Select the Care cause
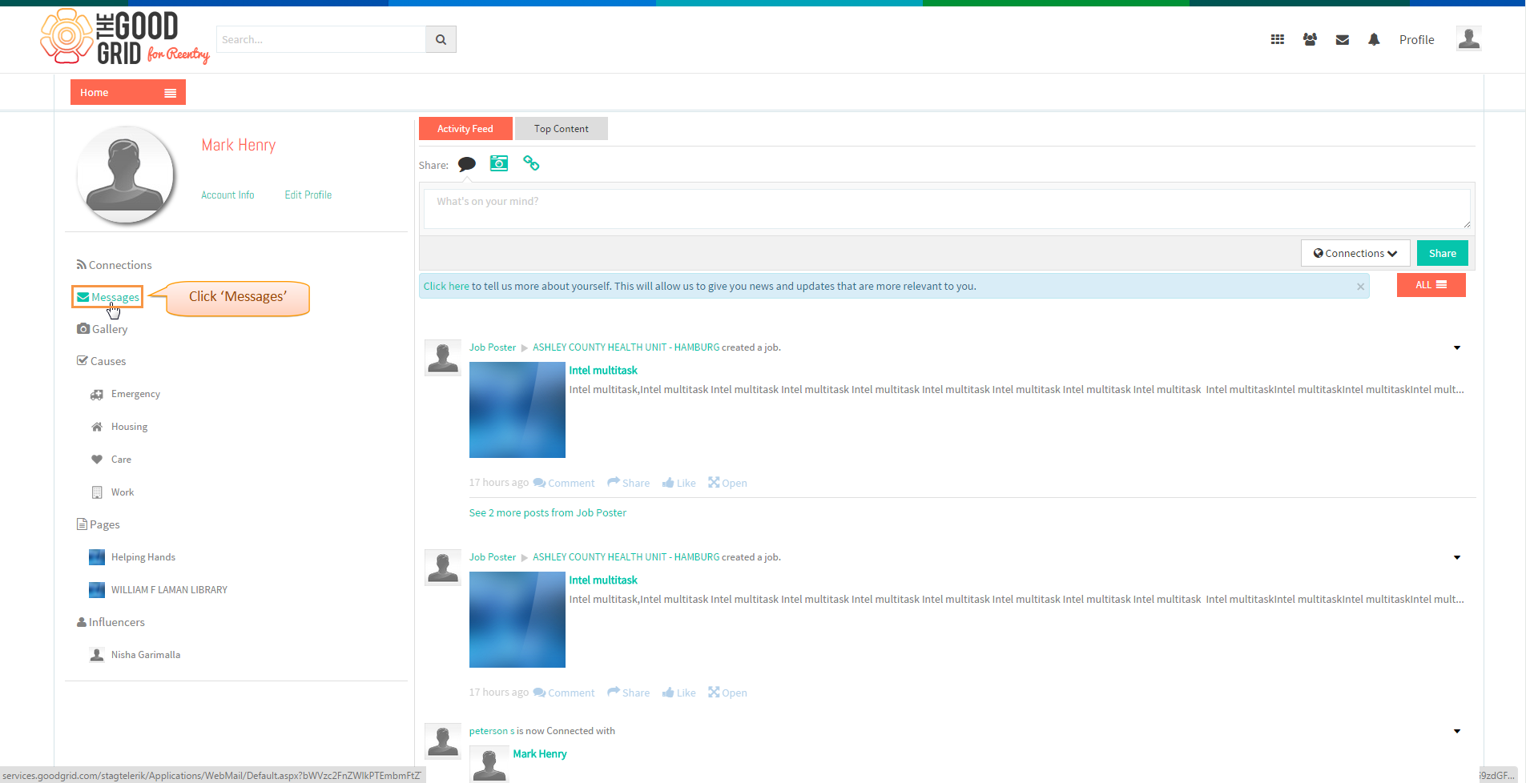 coord(111,460)
